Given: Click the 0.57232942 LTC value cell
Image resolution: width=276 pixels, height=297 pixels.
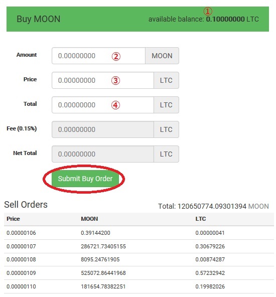Looking at the screenshot, I should (x=210, y=273).
